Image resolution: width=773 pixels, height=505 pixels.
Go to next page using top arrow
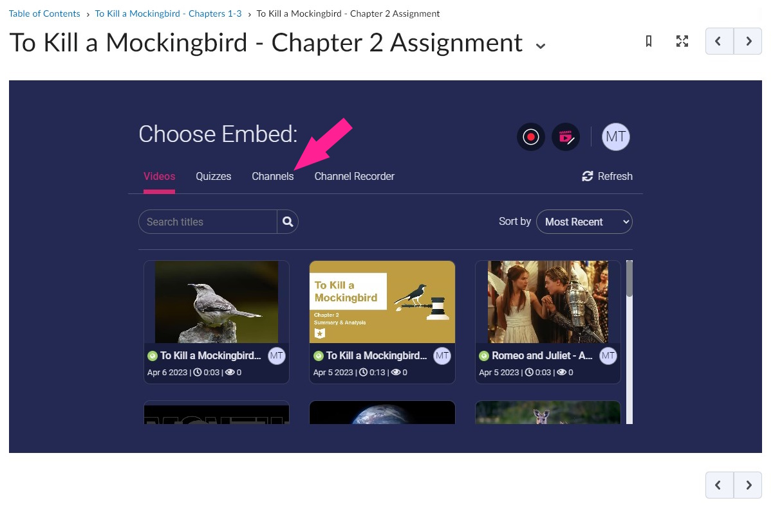tap(748, 41)
